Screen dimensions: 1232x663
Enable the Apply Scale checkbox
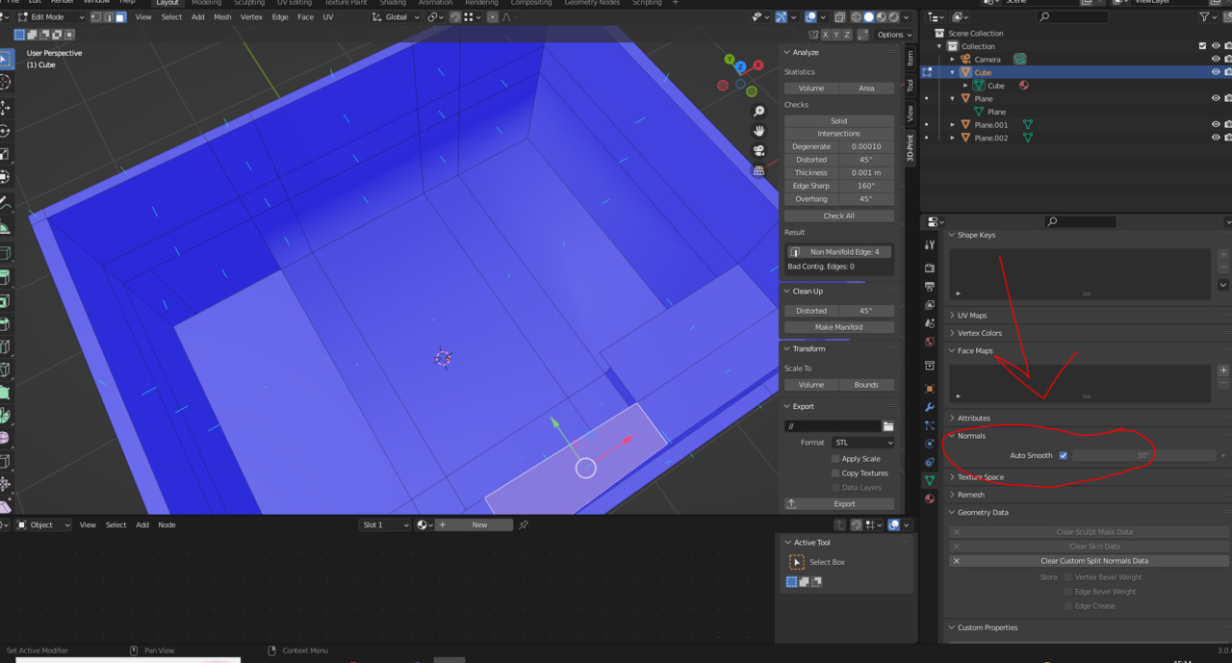tap(835, 459)
